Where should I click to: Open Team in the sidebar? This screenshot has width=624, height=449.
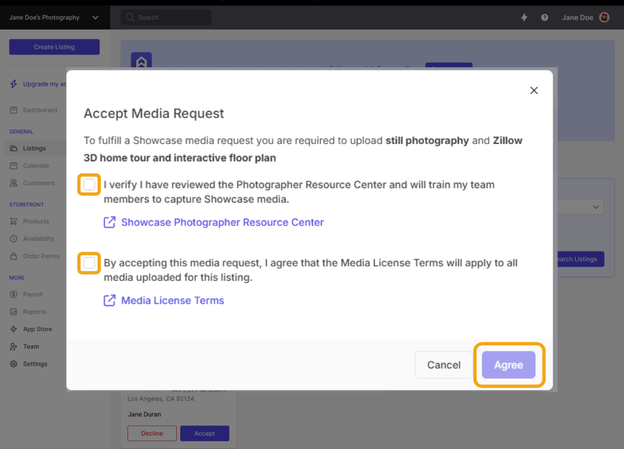[31, 347]
